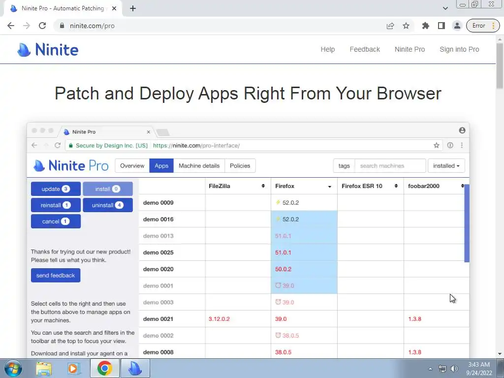Click the demo browser's Ninite Pro tab
Image resolution: width=504 pixels, height=378 pixels.
[107, 132]
